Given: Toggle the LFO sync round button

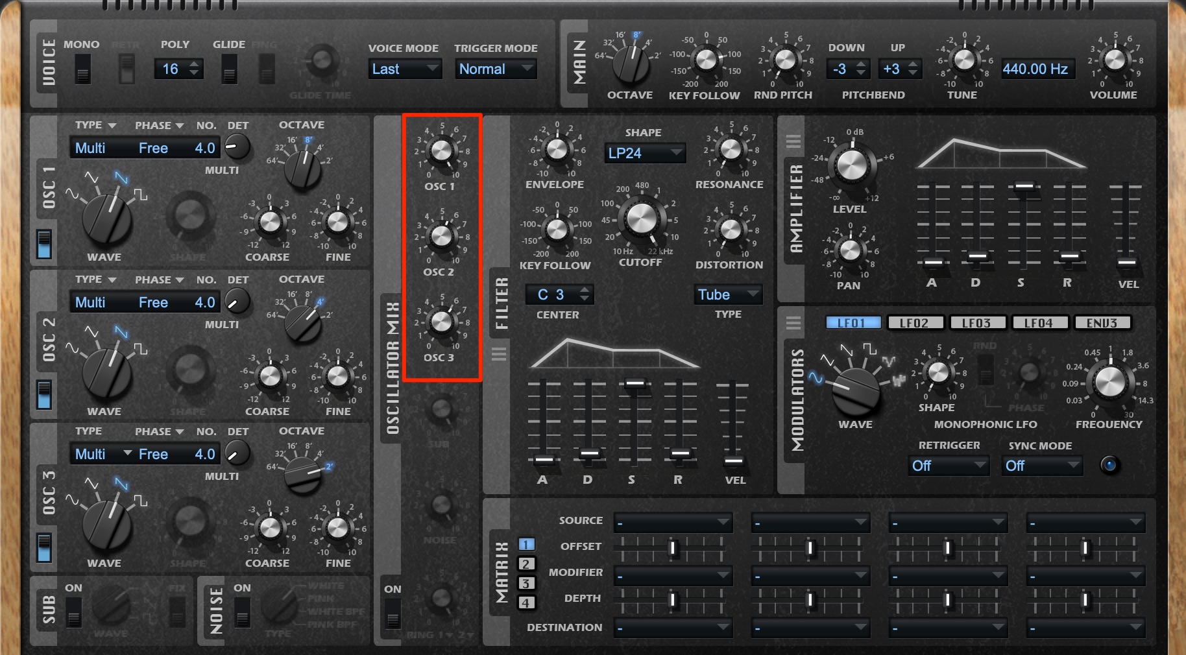Looking at the screenshot, I should 1109,465.
